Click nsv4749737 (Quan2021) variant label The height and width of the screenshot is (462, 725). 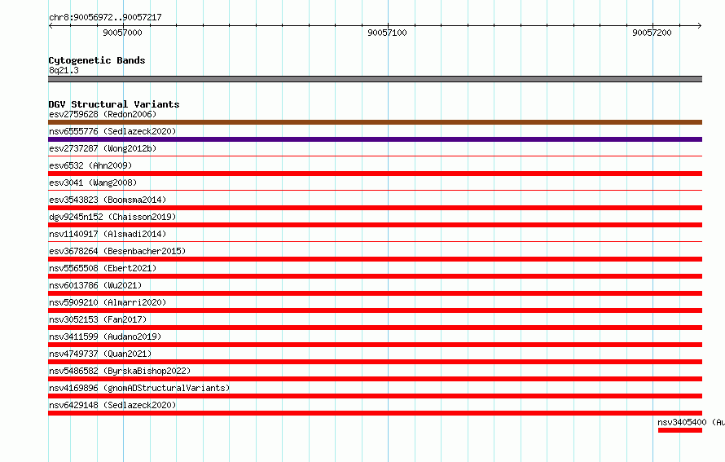pyautogui.click(x=100, y=354)
